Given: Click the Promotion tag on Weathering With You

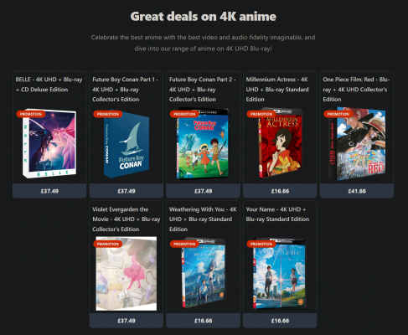Looking at the screenshot, I should coord(184,244).
